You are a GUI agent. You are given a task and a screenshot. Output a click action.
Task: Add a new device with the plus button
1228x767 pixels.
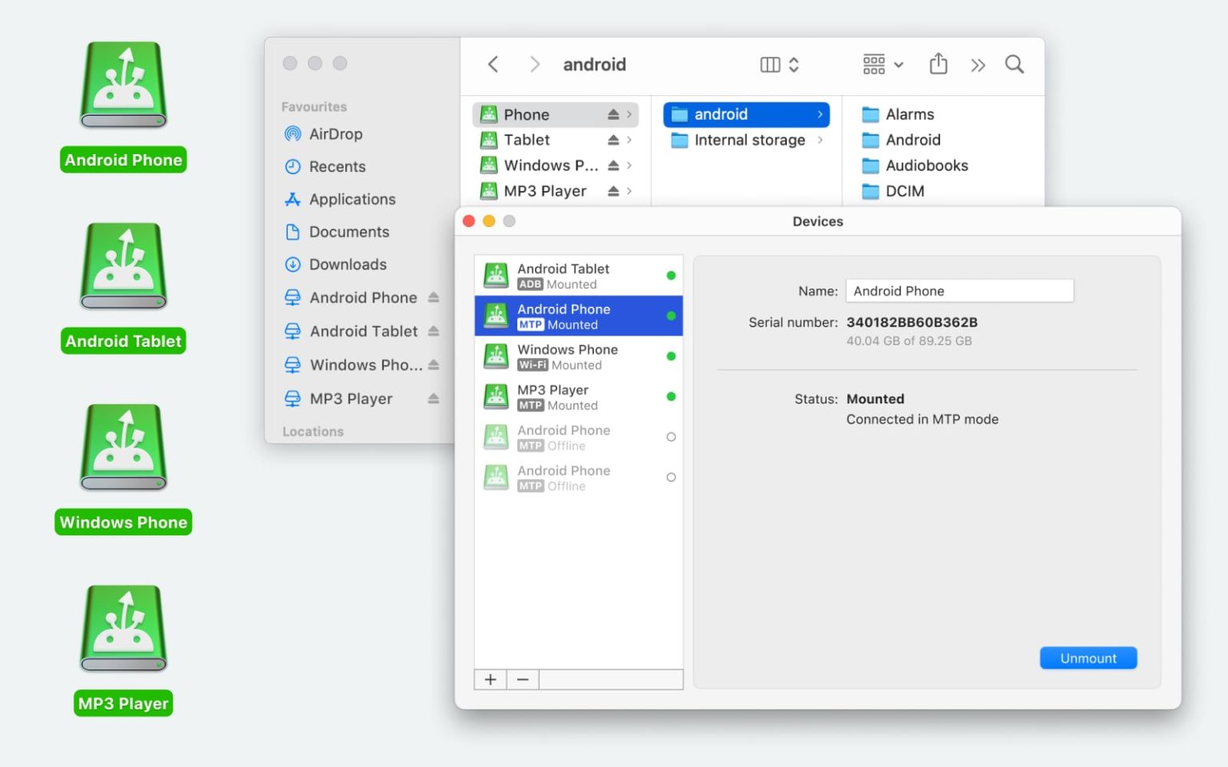click(489, 679)
